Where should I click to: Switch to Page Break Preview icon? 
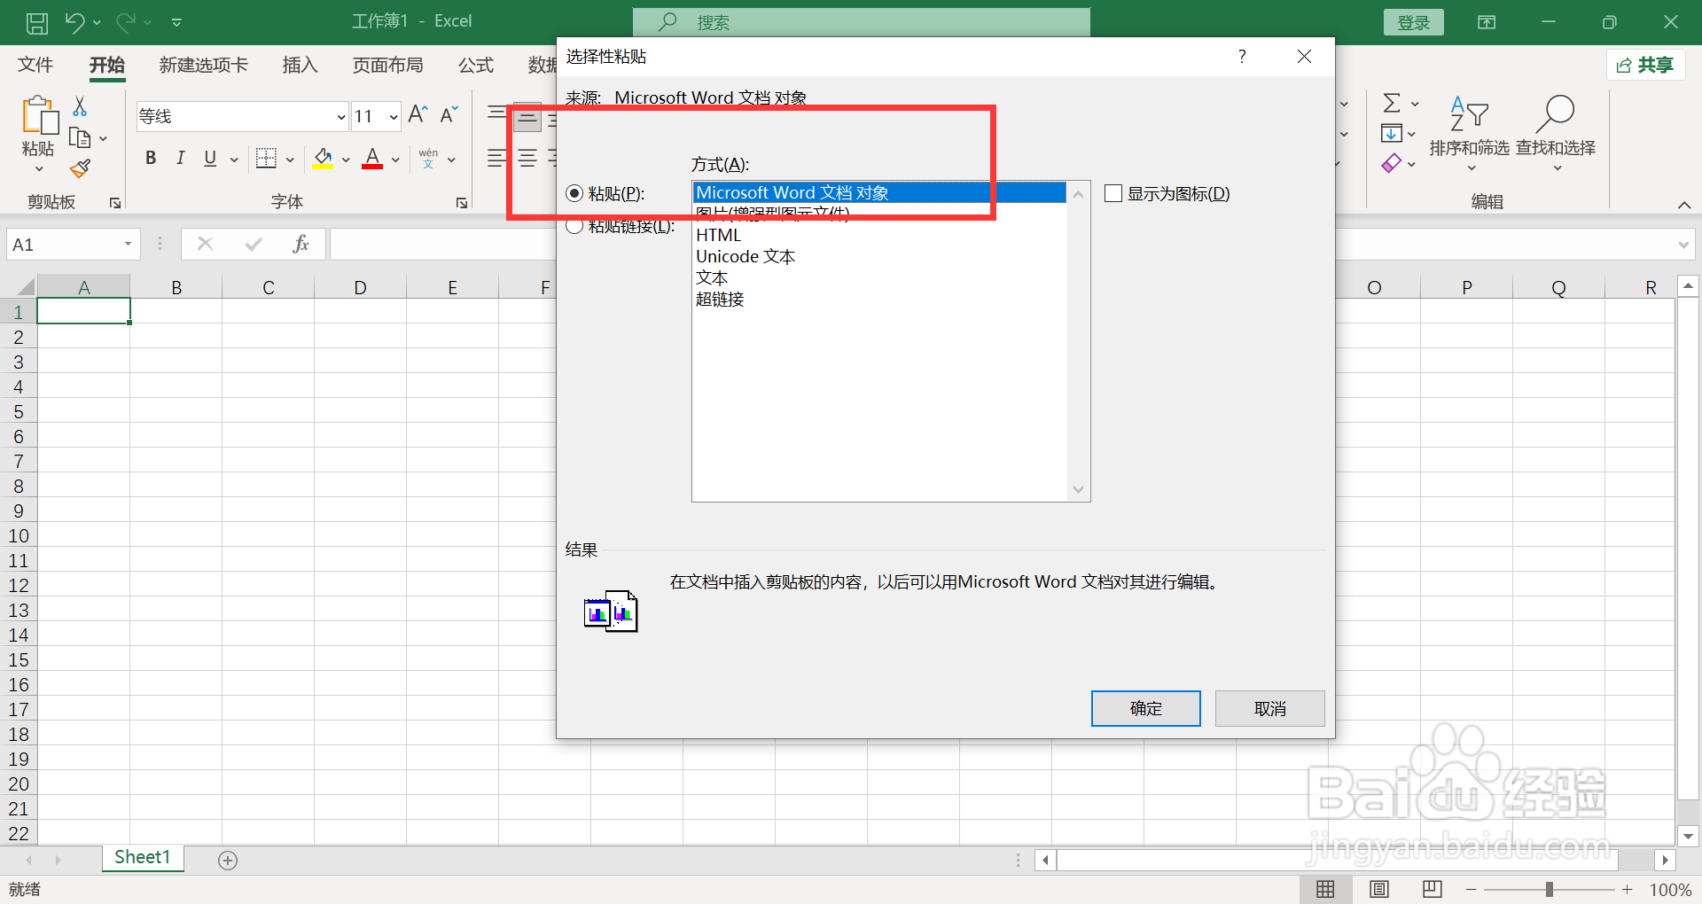pos(1432,889)
